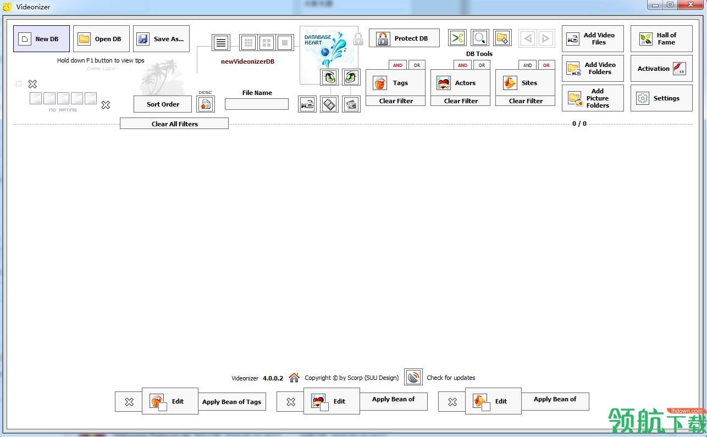
Task: Clear Filter under Tags
Action: pyautogui.click(x=396, y=101)
